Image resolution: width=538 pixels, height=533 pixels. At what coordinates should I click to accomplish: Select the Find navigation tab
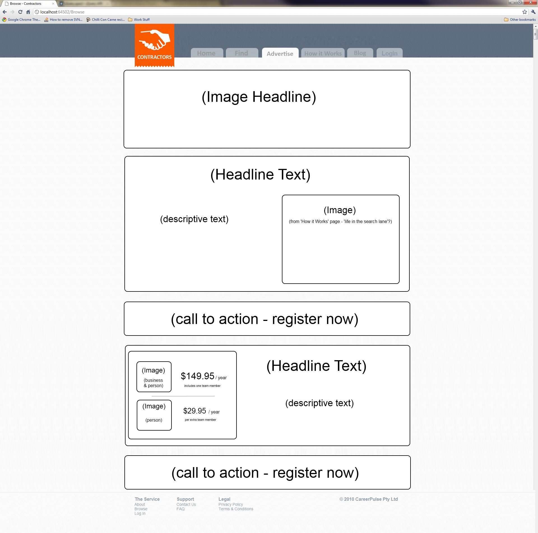coord(242,53)
